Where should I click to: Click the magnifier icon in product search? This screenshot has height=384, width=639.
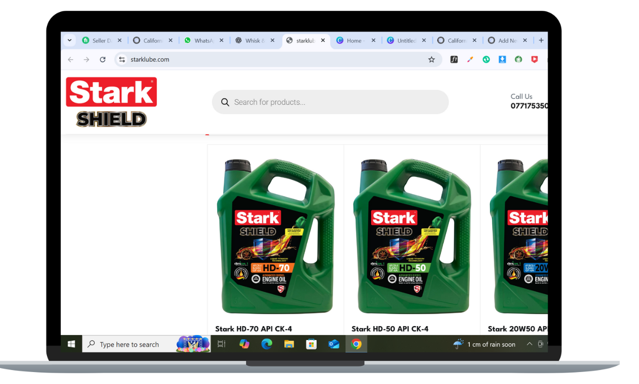tap(225, 102)
